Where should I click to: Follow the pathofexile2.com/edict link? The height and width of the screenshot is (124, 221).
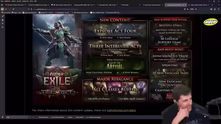tap(121, 110)
